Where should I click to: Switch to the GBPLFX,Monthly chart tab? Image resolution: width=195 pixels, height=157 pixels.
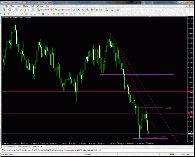click(x=24, y=146)
